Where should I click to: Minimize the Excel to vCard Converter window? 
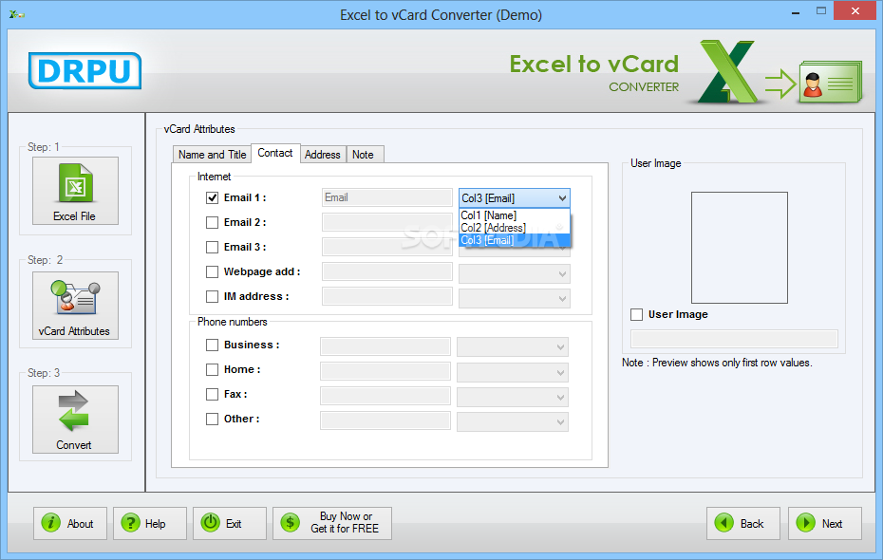pos(796,11)
